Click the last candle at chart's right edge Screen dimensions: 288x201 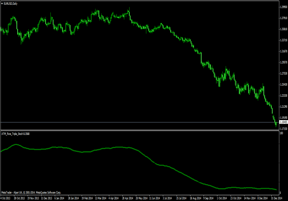(276, 123)
